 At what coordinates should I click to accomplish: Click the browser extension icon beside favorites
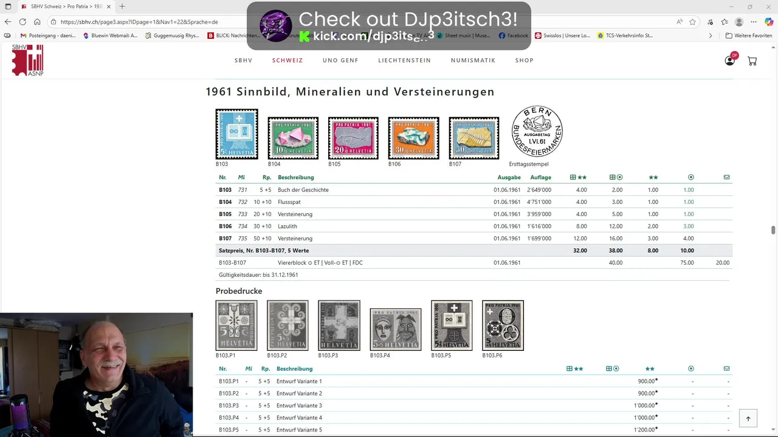709,22
